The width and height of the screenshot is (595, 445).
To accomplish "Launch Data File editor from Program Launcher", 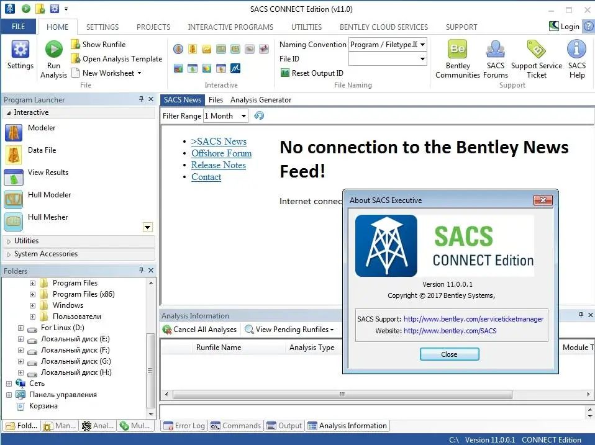I will pos(14,155).
